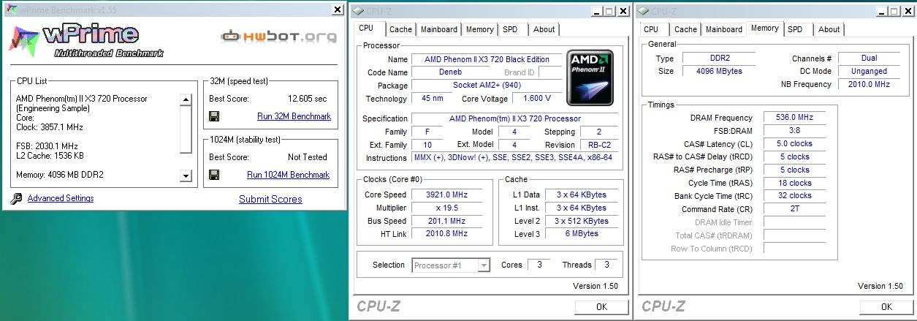
Task: Click the CAS# Latency value 5.0 clocks
Action: coord(796,144)
